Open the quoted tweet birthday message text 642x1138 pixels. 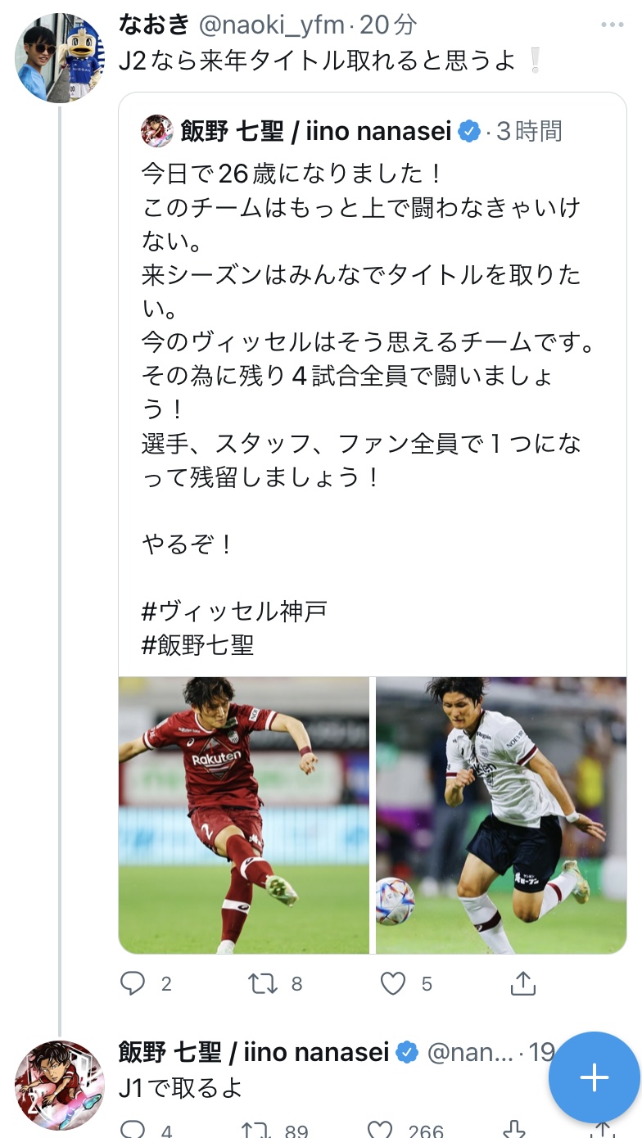[x=368, y=325]
